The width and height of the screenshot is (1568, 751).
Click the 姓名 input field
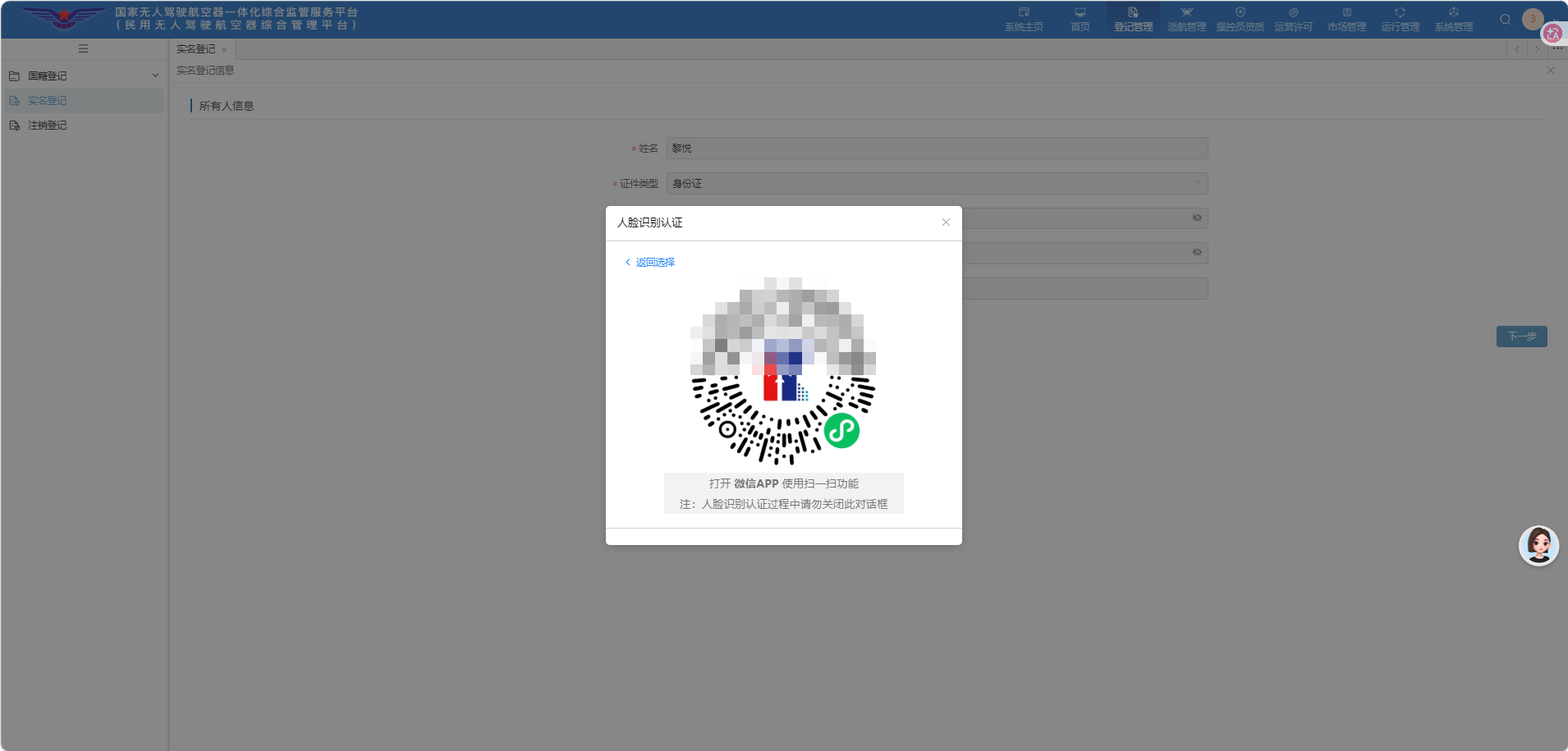(937, 149)
